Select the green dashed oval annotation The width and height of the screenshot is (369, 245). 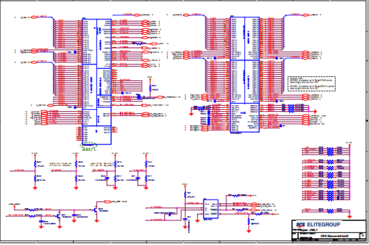pyautogui.click(x=88, y=145)
